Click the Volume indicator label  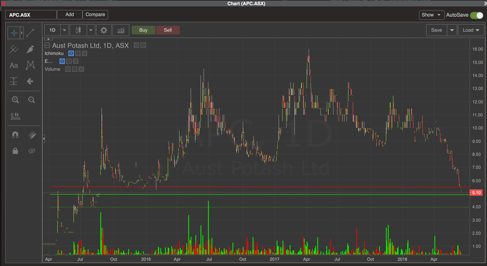pos(52,69)
